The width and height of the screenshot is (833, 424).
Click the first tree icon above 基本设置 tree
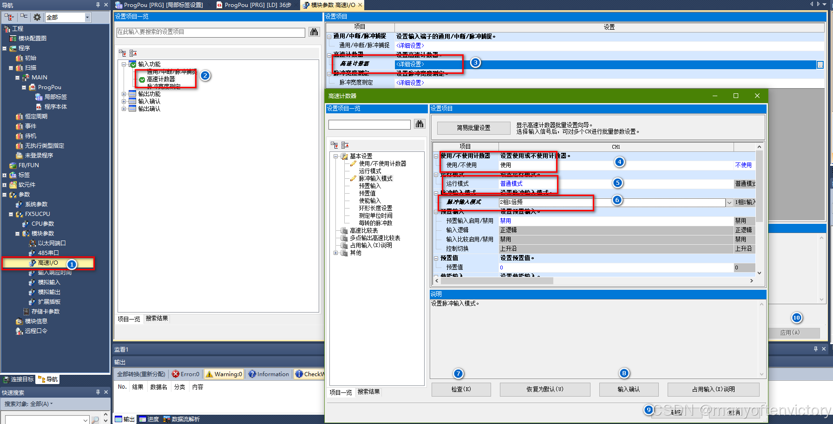click(335, 145)
